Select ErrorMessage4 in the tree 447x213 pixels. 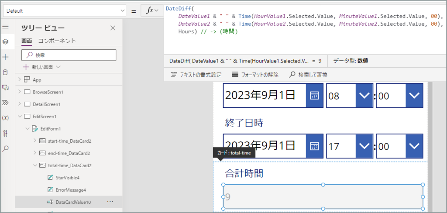click(x=71, y=189)
